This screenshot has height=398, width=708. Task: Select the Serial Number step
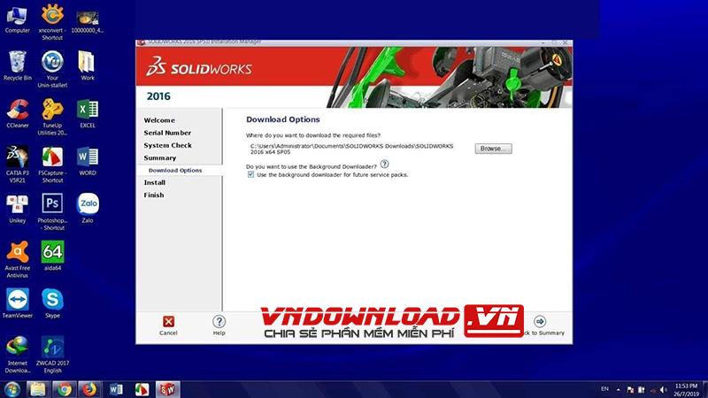(167, 134)
